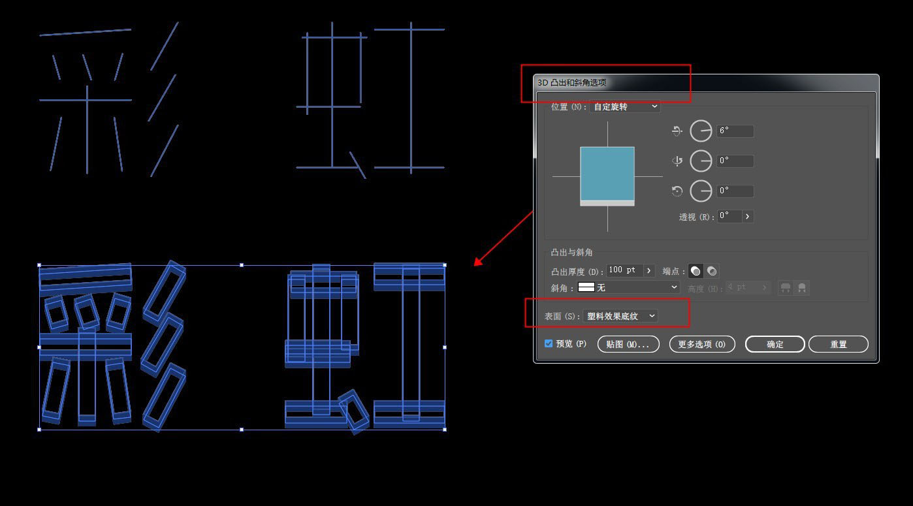Screen dimensions: 913x506
Task: Click the bevel extent out icon
Action: pos(786,287)
